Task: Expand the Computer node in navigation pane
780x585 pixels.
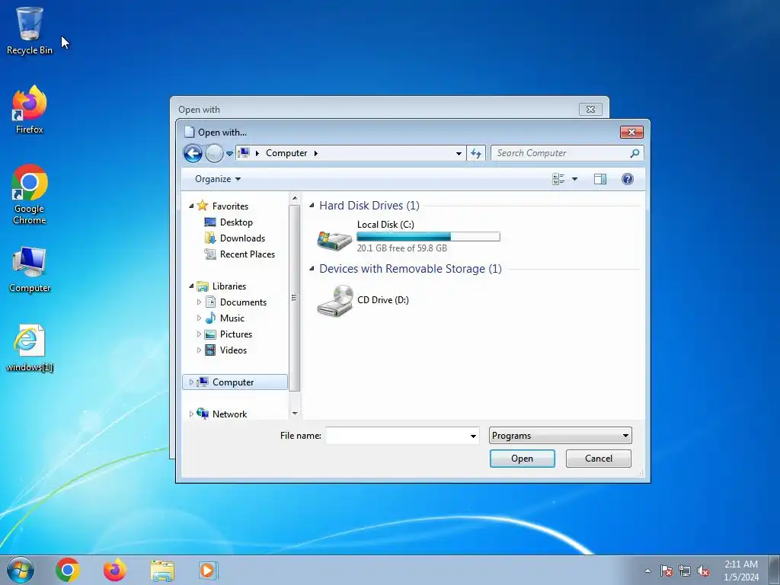Action: pos(191,382)
